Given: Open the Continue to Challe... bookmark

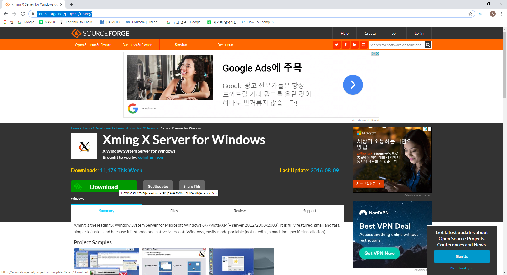Looking at the screenshot, I should [77, 22].
